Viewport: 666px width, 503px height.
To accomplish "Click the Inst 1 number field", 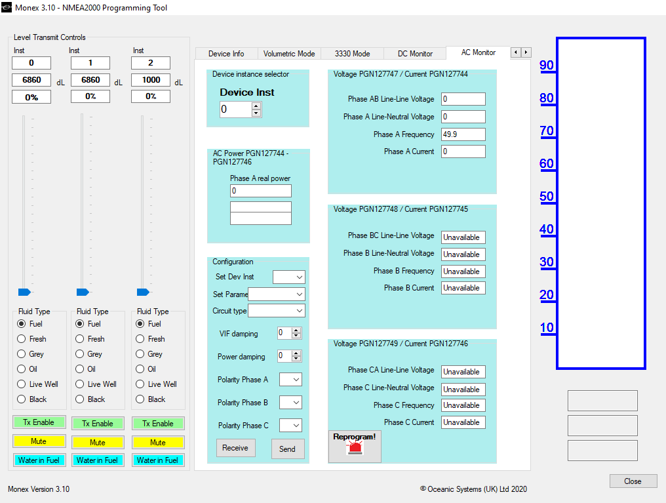I will [90, 63].
